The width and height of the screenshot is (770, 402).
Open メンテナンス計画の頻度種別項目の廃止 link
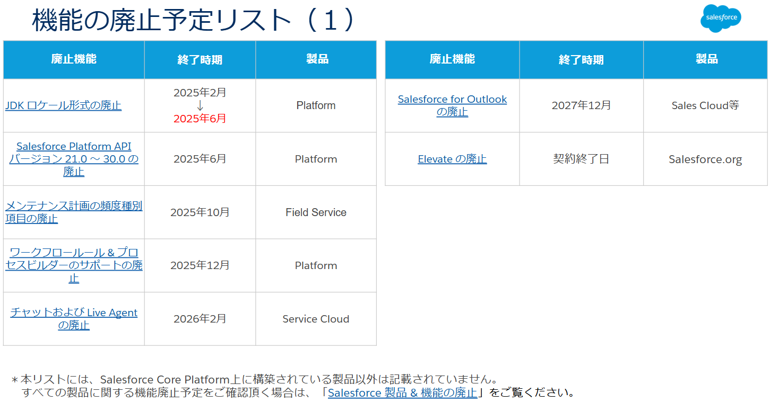click(x=74, y=212)
